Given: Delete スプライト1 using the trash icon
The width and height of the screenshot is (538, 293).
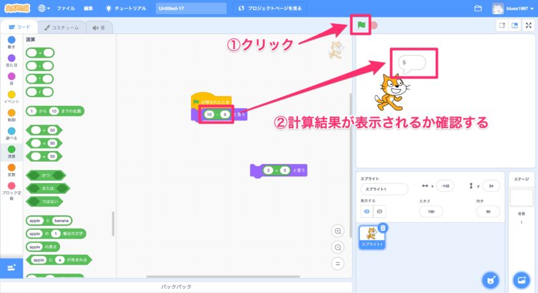Looking at the screenshot, I should pos(383,228).
